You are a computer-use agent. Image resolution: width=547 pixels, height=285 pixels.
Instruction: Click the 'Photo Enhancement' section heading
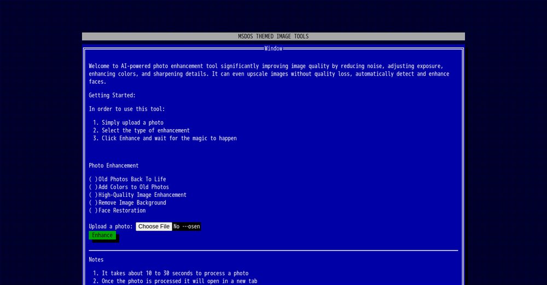pyautogui.click(x=114, y=166)
